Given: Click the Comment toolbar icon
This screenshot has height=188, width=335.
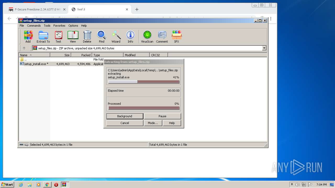Looking at the screenshot, I should 162,37.
